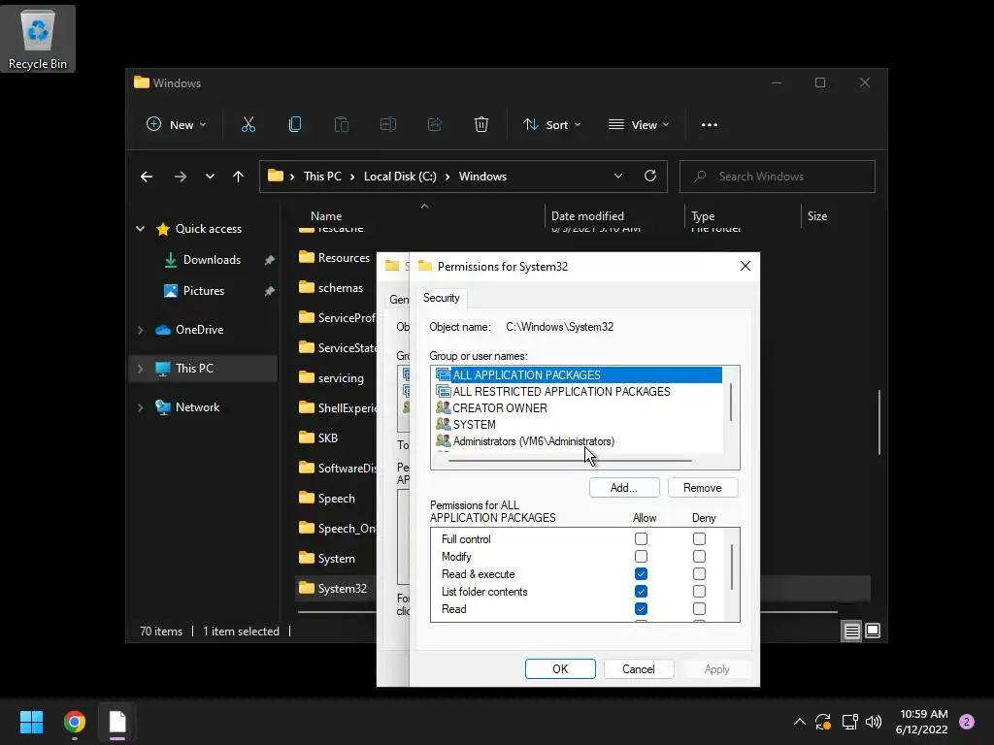Expand OneDrive tree node

coord(140,330)
